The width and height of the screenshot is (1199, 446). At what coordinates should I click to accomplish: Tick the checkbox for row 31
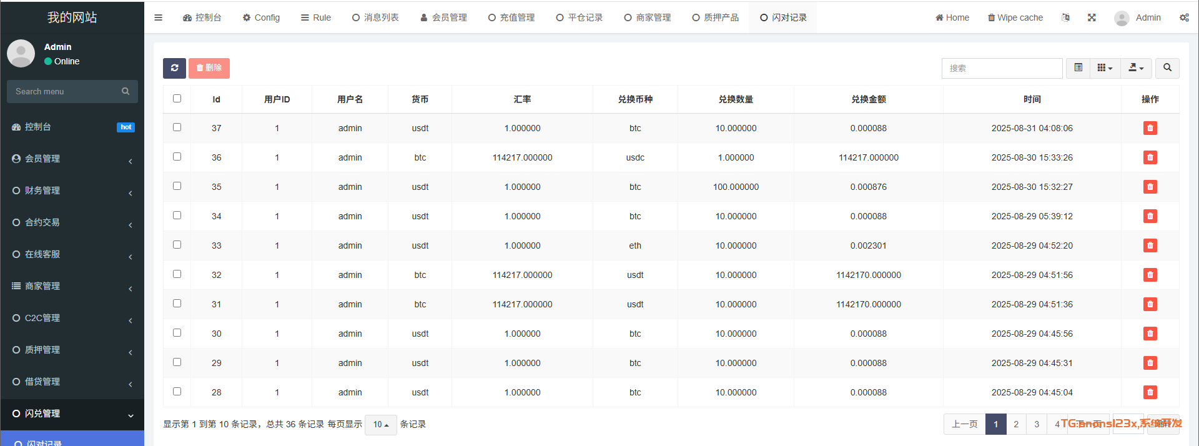[177, 304]
